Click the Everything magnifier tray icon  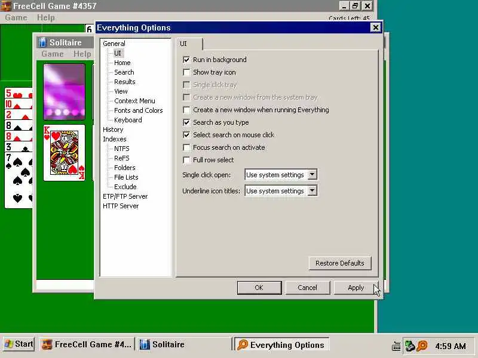point(422,346)
